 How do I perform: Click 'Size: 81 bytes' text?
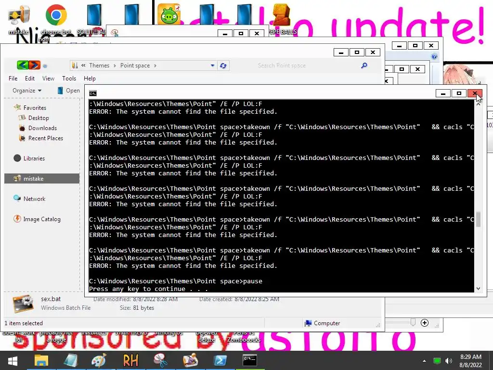[137, 308]
